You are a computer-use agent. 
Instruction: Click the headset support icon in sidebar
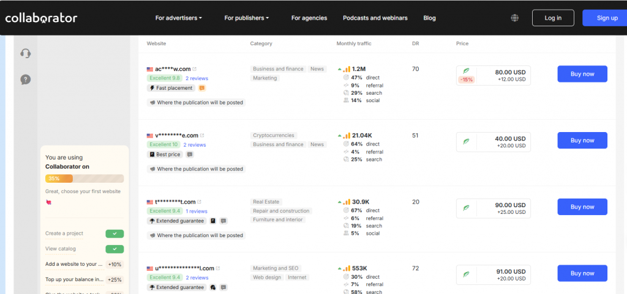coord(26,53)
